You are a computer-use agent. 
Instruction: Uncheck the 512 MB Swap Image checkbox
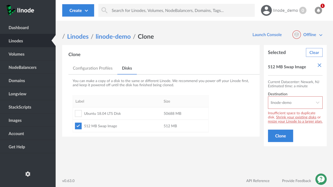(78, 126)
